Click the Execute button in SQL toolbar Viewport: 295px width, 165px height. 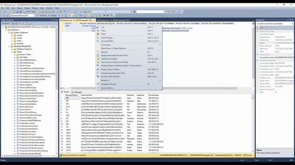pos(41,15)
